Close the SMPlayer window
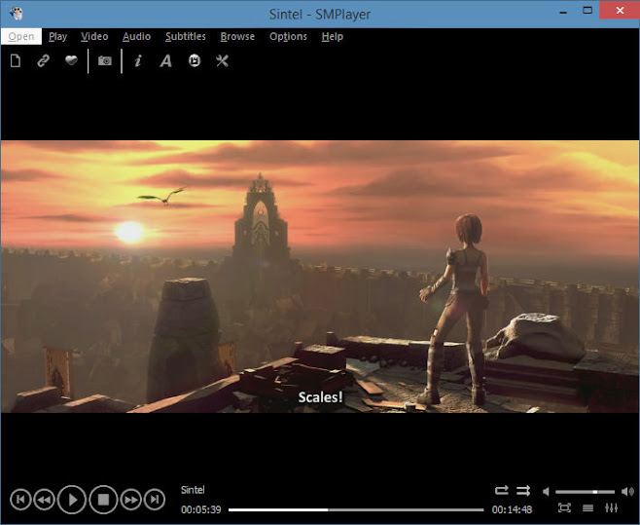The height and width of the screenshot is (525, 640). (620, 10)
